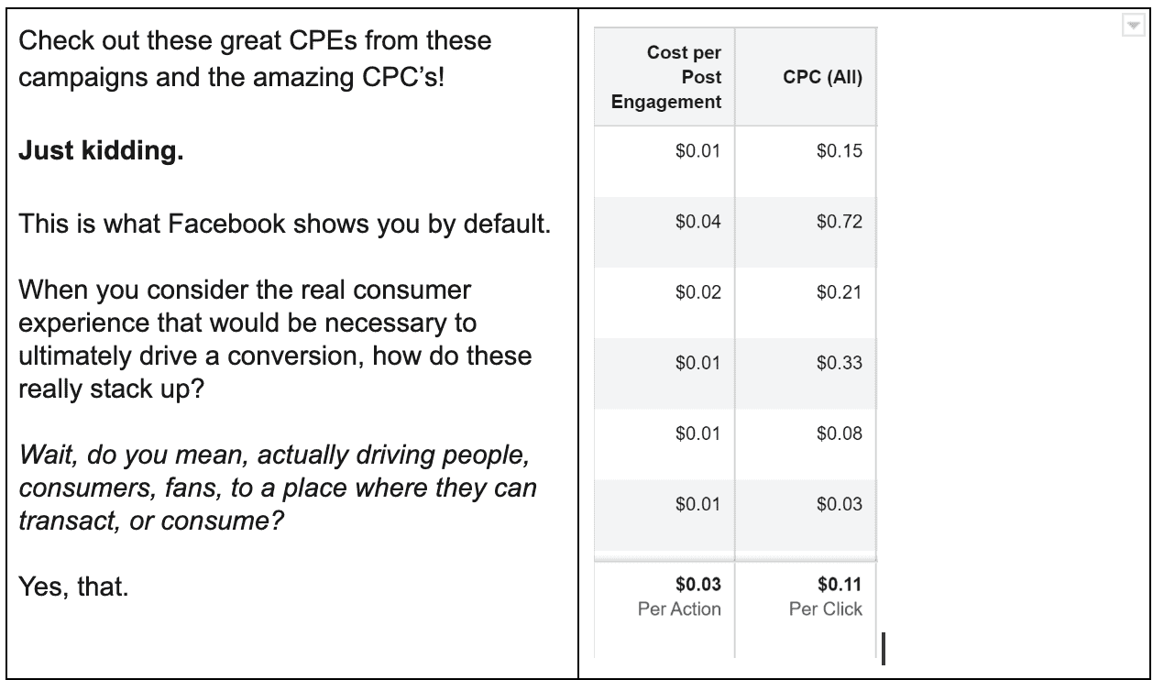This screenshot has height=680, width=1153.
Task: Click the $0.03 CPC value in last row
Action: click(840, 504)
